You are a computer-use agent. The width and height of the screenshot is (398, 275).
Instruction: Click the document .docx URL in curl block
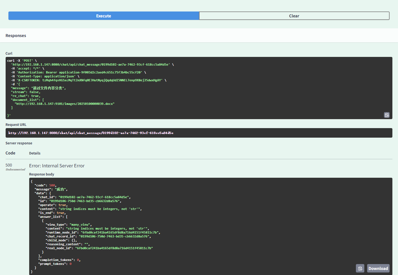pyautogui.click(x=65, y=104)
